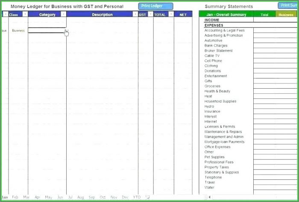The image size is (299, 202).
Task: Switch to the May sheet tab
Action: (48, 197)
